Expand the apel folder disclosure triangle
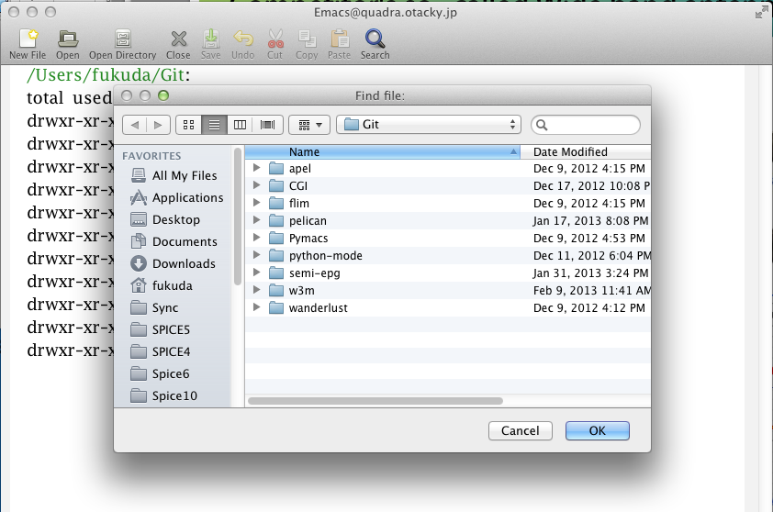 coord(256,168)
